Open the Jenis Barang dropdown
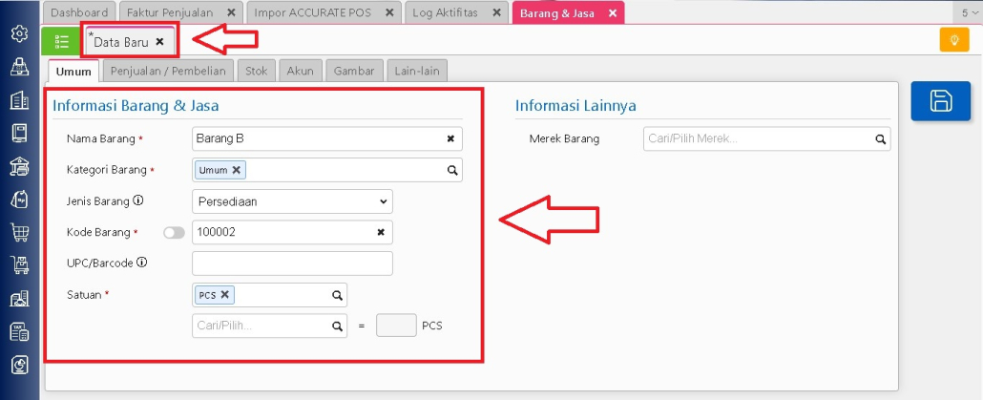The width and height of the screenshot is (983, 400). 292,201
